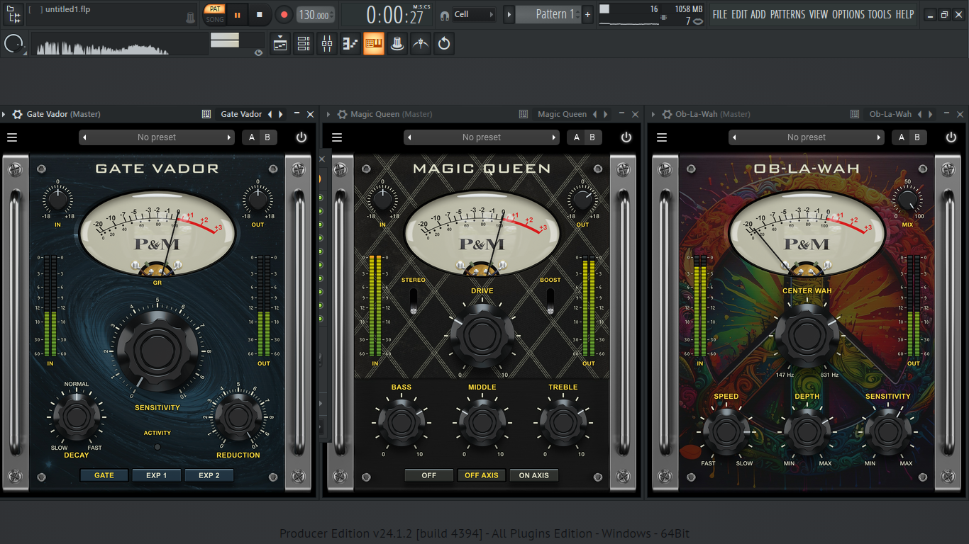Expand Gate Vador window options arrow at title left
The height and width of the screenshot is (544, 969).
tap(4, 114)
